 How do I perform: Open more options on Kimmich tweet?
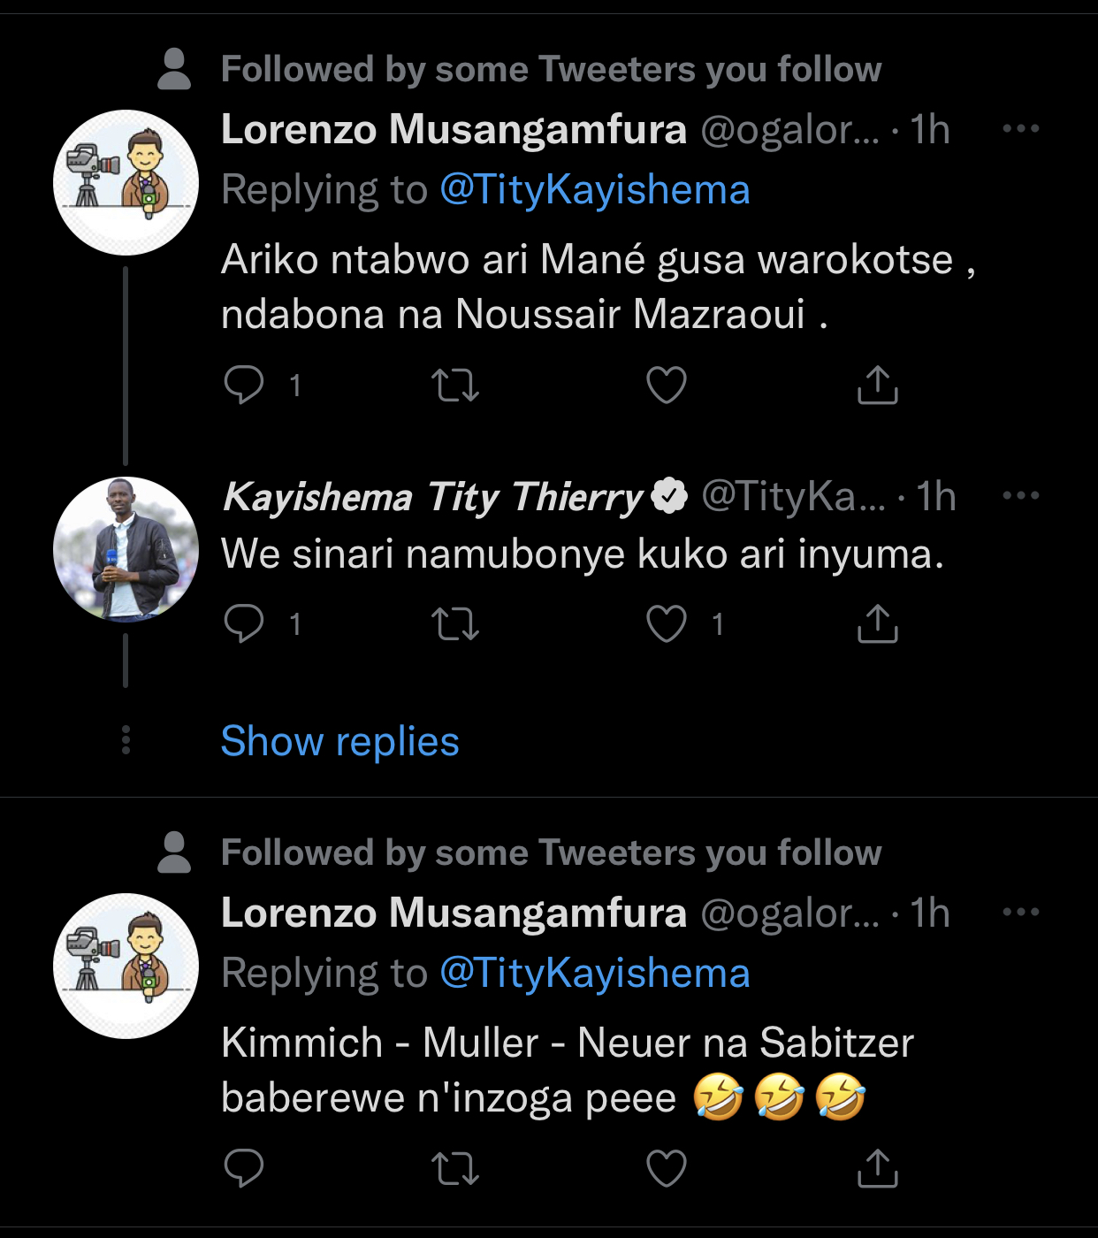(1020, 912)
